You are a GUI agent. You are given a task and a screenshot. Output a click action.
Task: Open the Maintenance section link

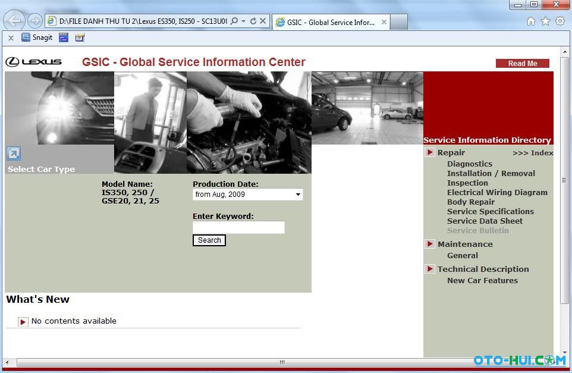coord(465,244)
